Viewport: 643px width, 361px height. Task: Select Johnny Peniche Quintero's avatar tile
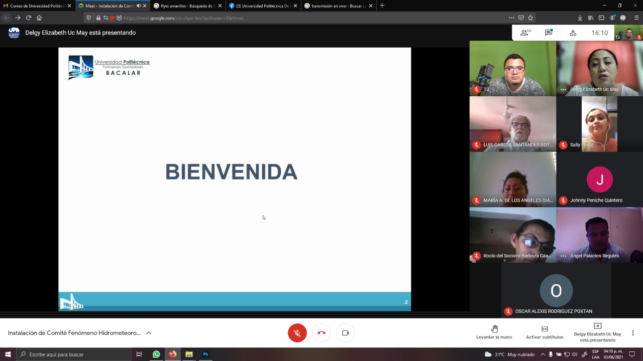(600, 179)
